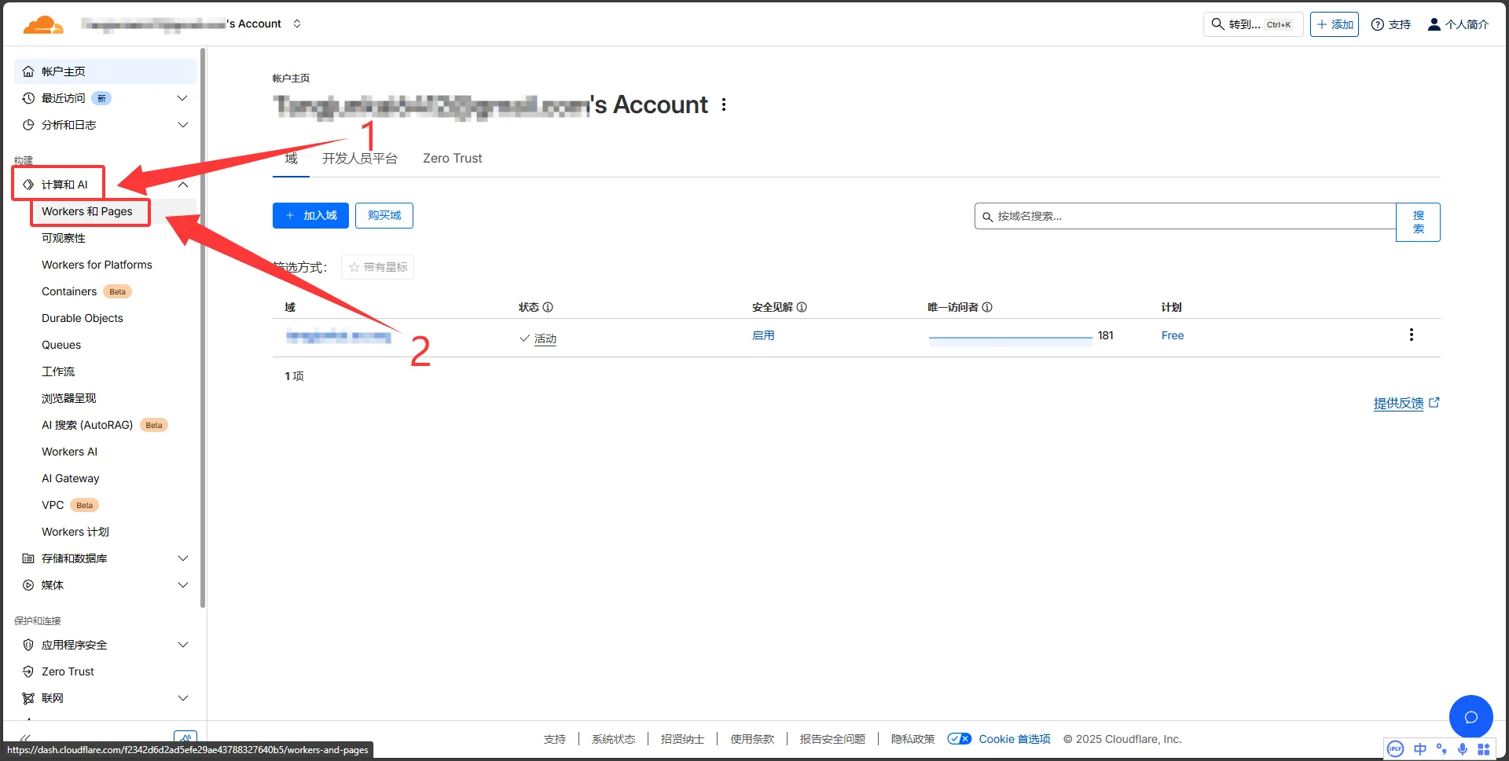Open VPC in the sidebar
The width and height of the screenshot is (1509, 761).
click(x=53, y=505)
